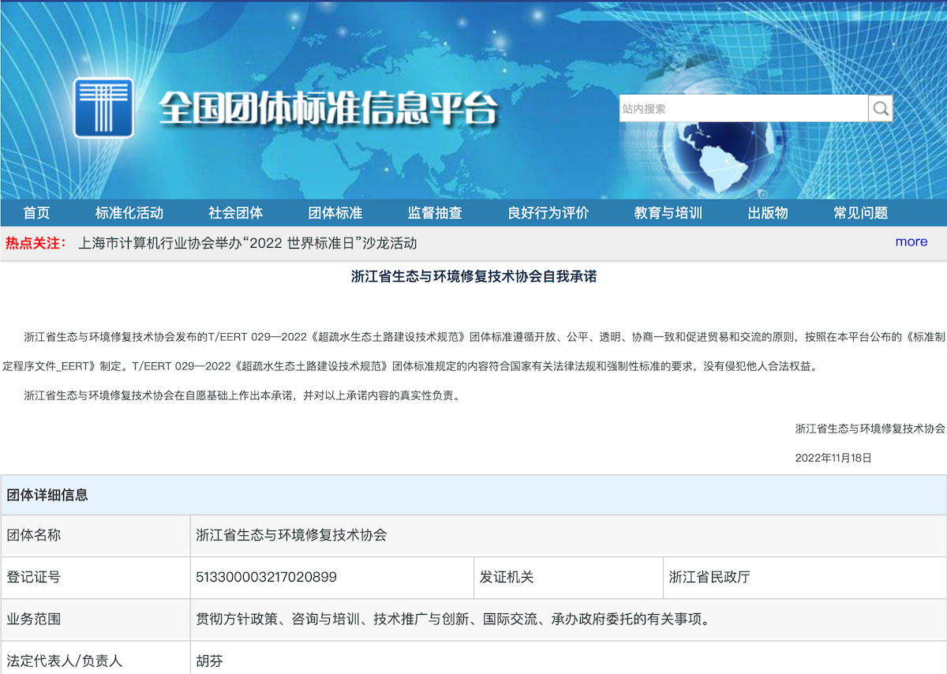Click the 发证机关 label cell
This screenshot has width=947, height=674.
(x=569, y=578)
